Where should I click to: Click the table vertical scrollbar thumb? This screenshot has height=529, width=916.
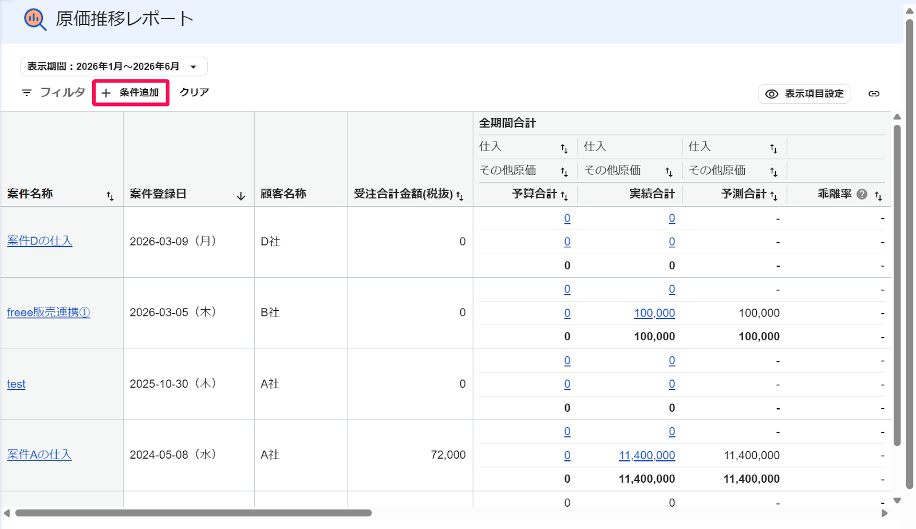[897, 285]
